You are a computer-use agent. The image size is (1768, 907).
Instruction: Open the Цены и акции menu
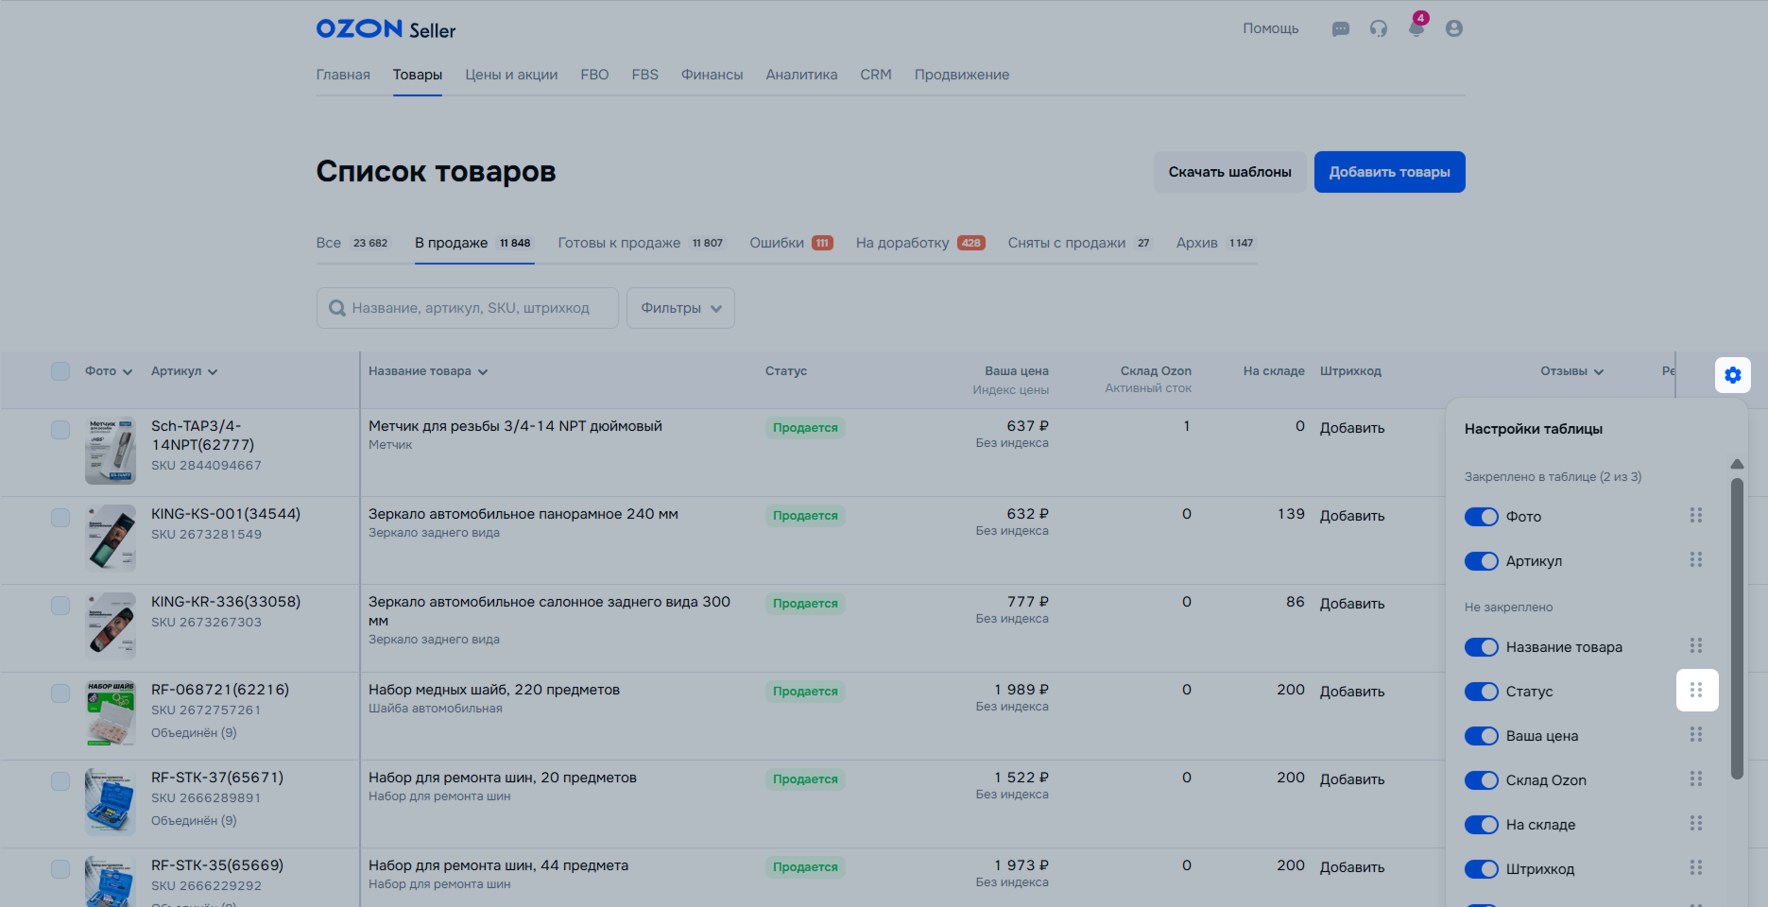(511, 75)
